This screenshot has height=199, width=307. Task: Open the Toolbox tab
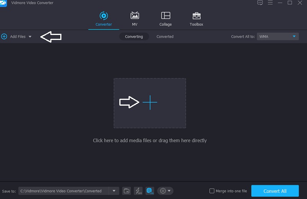click(196, 19)
